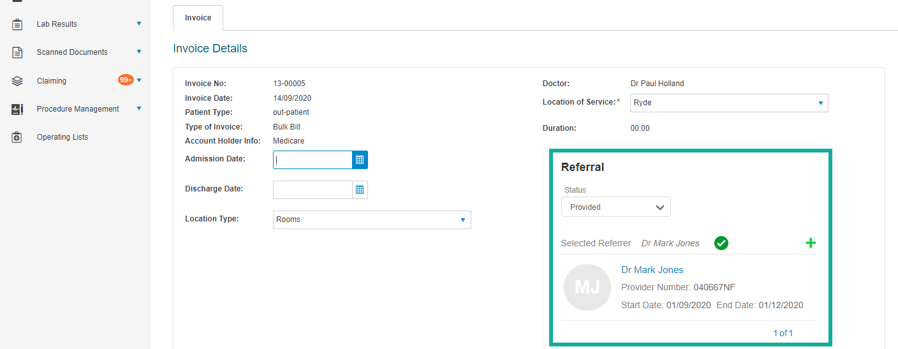Expand the Scanned Documents menu arrow
The width and height of the screenshot is (898, 349).
point(138,52)
